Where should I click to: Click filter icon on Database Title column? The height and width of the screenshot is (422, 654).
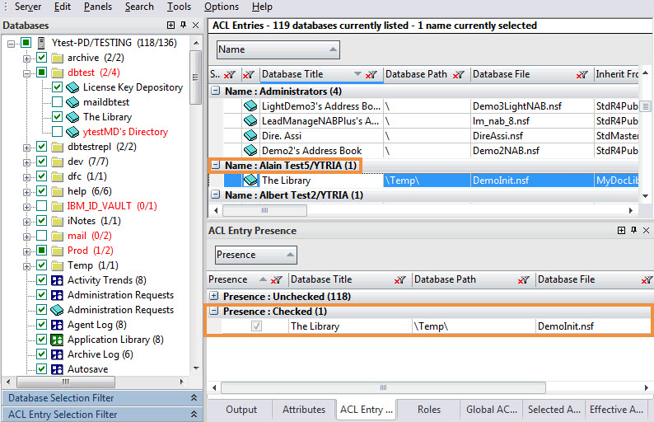tap(371, 74)
